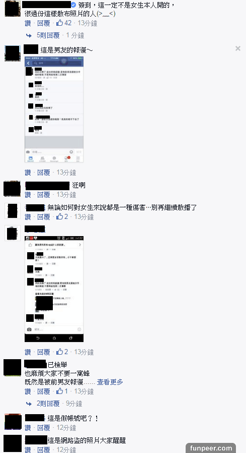Open the Android screenshot image attachment

(54, 289)
